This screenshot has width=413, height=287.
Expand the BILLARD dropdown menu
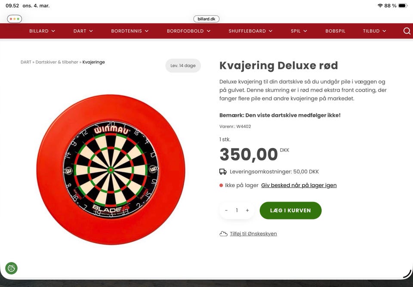click(42, 31)
